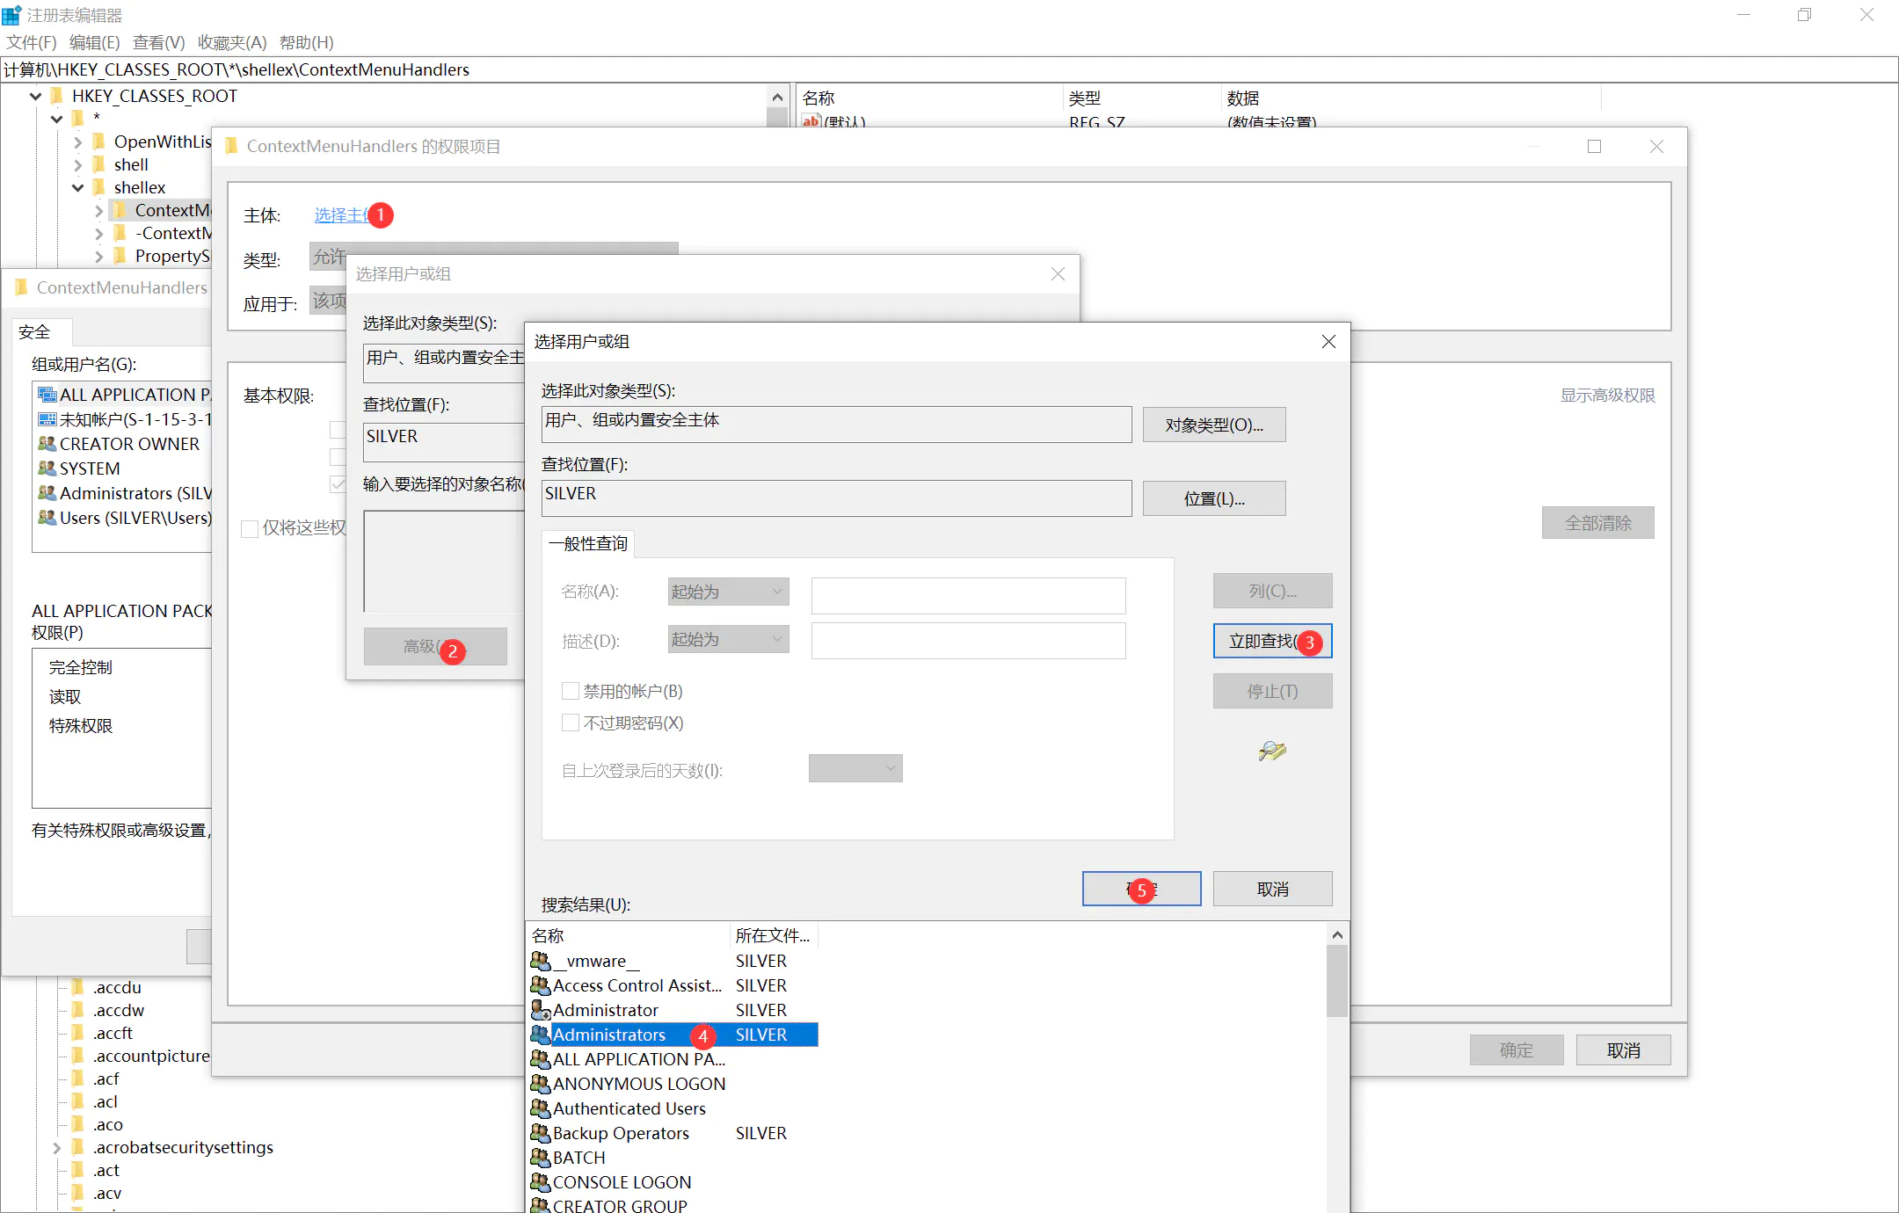
Task: Click the 位置 locations button
Action: point(1213,498)
